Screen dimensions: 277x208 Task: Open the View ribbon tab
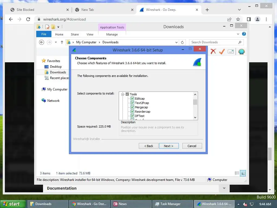90,34
